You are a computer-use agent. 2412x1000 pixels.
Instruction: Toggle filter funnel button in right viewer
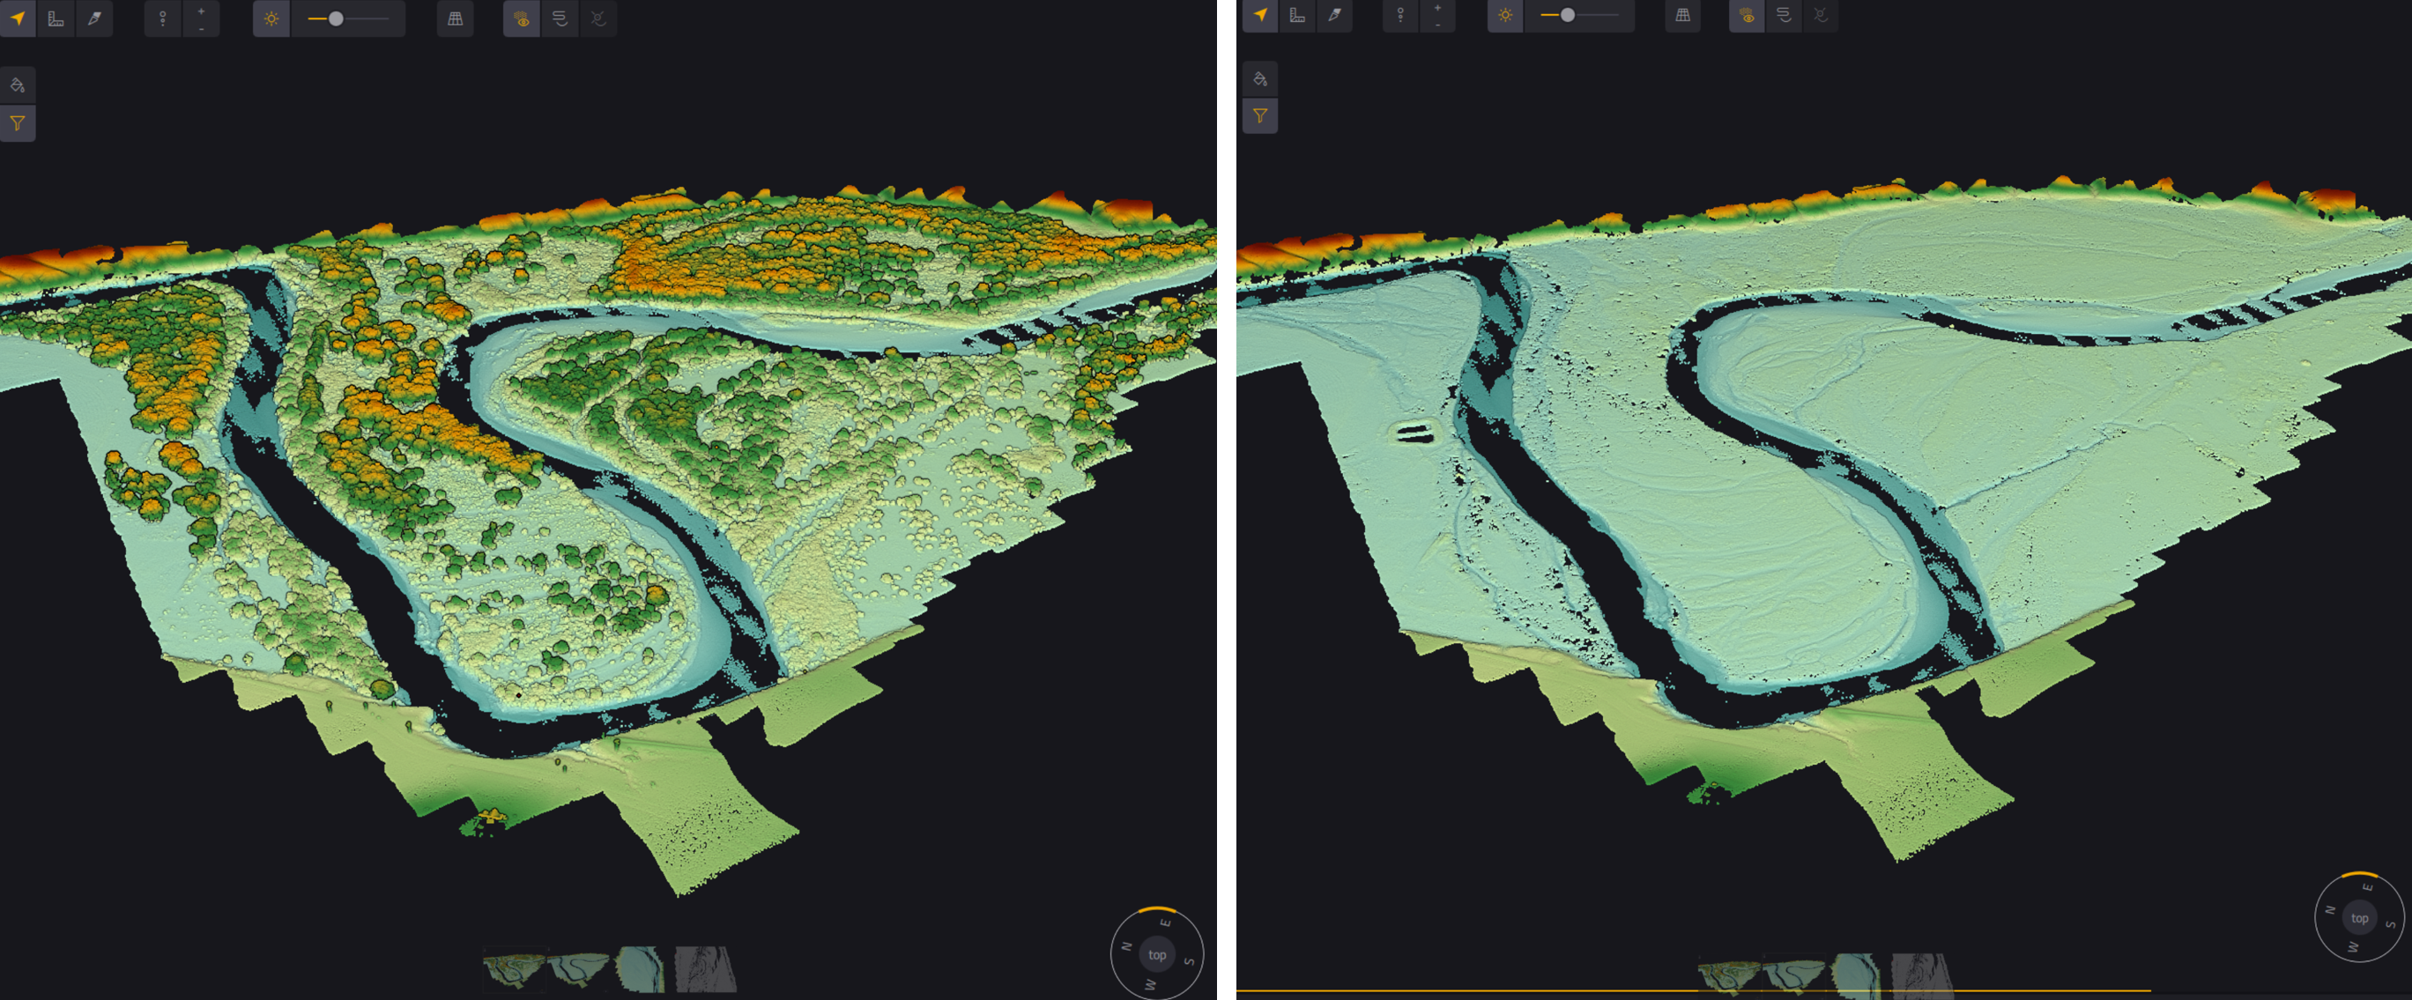(x=1259, y=116)
